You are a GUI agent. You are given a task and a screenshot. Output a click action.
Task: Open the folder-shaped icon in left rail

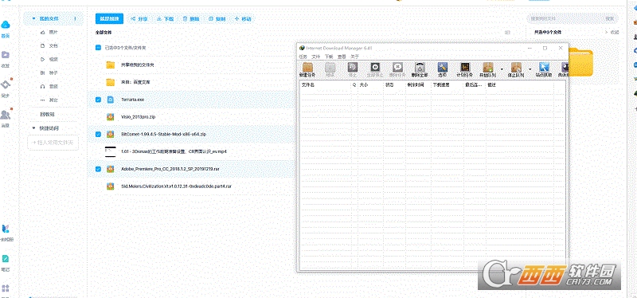pyautogui.click(x=6, y=55)
